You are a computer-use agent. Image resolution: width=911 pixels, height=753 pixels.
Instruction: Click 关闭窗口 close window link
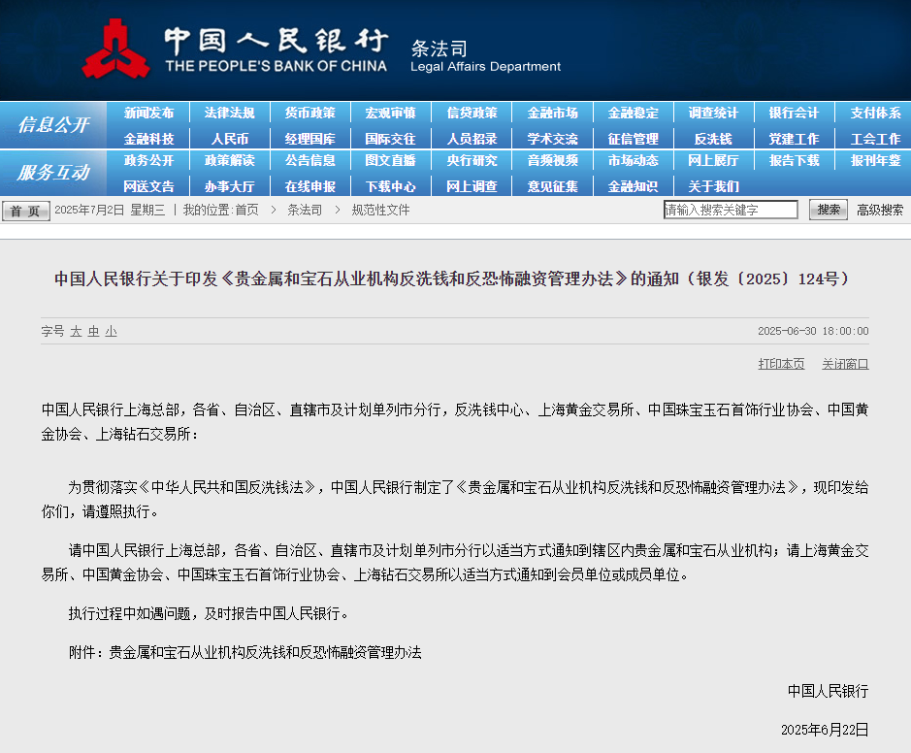[845, 364]
